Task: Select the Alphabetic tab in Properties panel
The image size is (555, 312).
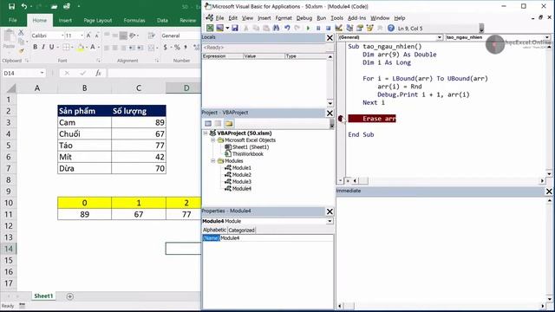Action: [214, 230]
